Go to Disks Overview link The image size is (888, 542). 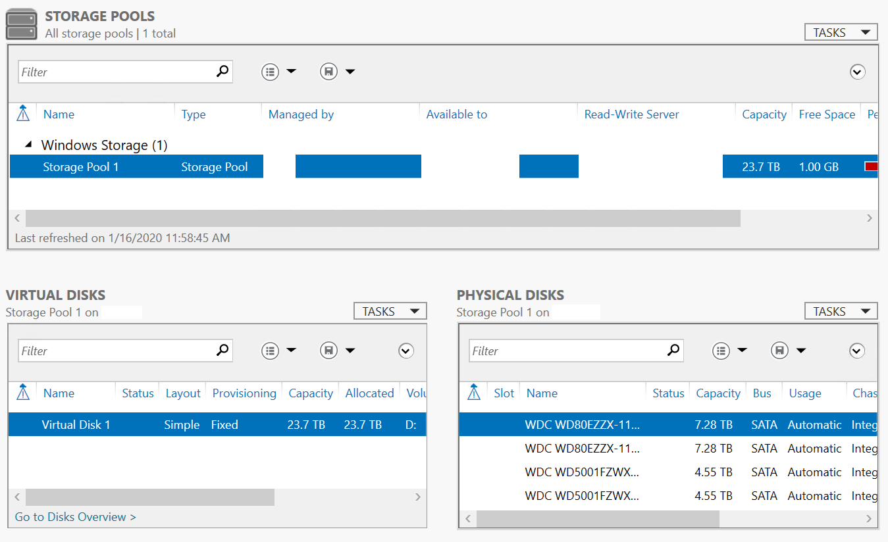75,517
